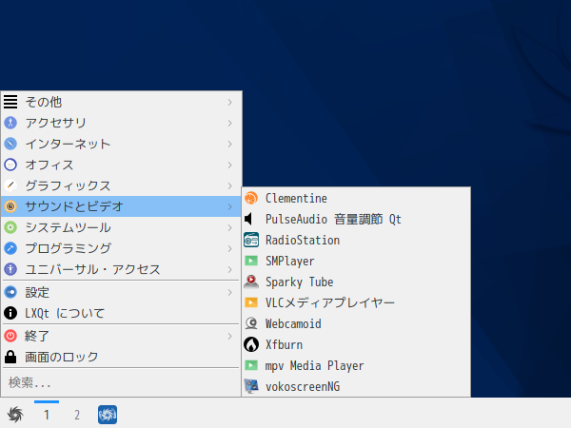This screenshot has width=571, height=428.
Task: Click the サウンドとビデオ disc icon
Action: (10, 206)
